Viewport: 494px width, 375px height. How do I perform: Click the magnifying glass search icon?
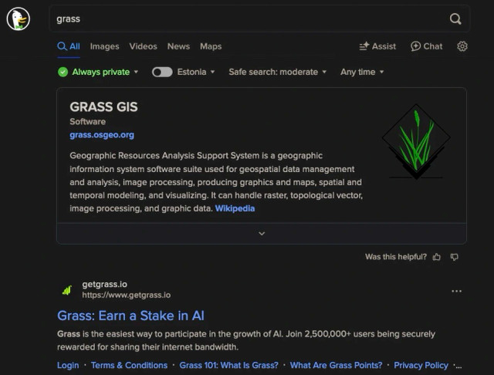point(455,19)
